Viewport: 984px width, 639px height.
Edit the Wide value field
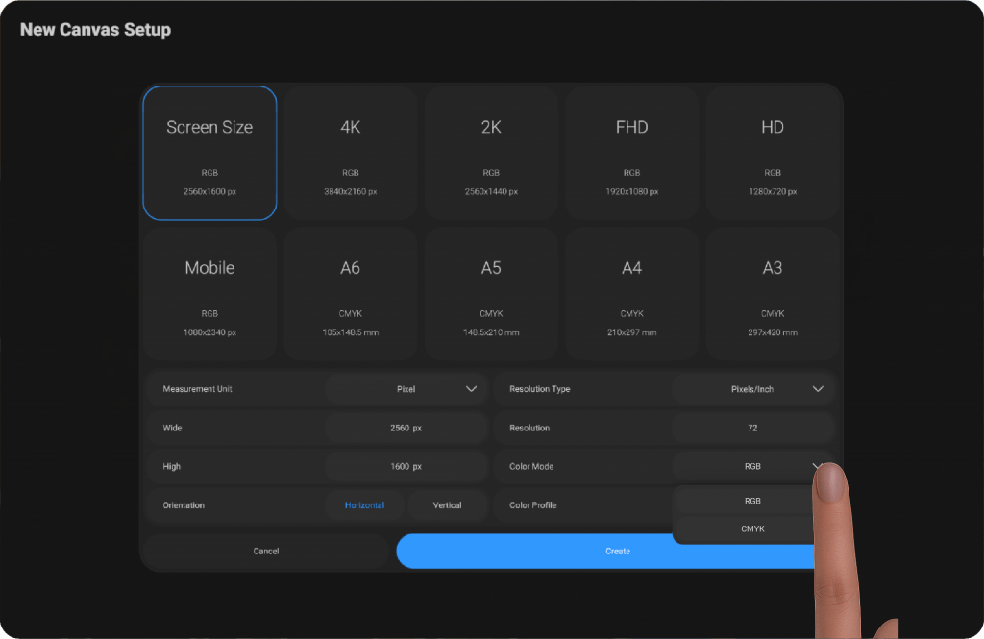(406, 428)
